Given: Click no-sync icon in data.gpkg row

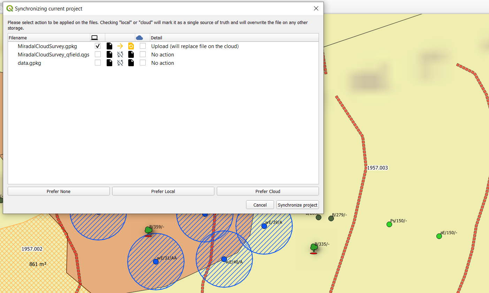Looking at the screenshot, I should [x=120, y=63].
